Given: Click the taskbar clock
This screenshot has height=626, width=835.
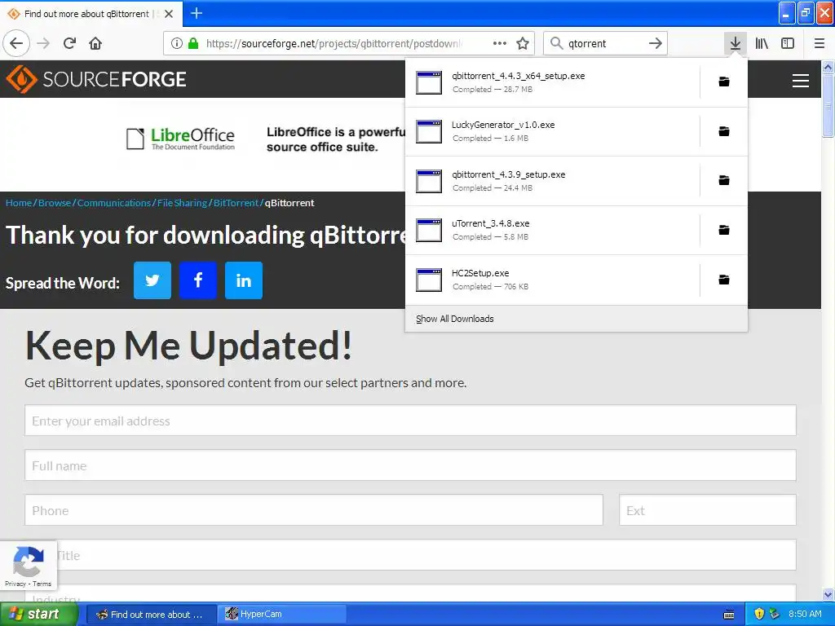Looking at the screenshot, I should [805, 614].
